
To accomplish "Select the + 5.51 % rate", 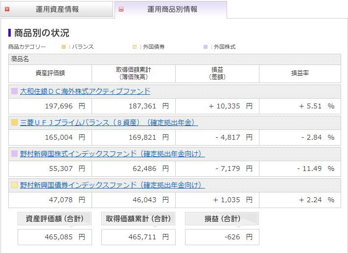I will [x=317, y=106].
